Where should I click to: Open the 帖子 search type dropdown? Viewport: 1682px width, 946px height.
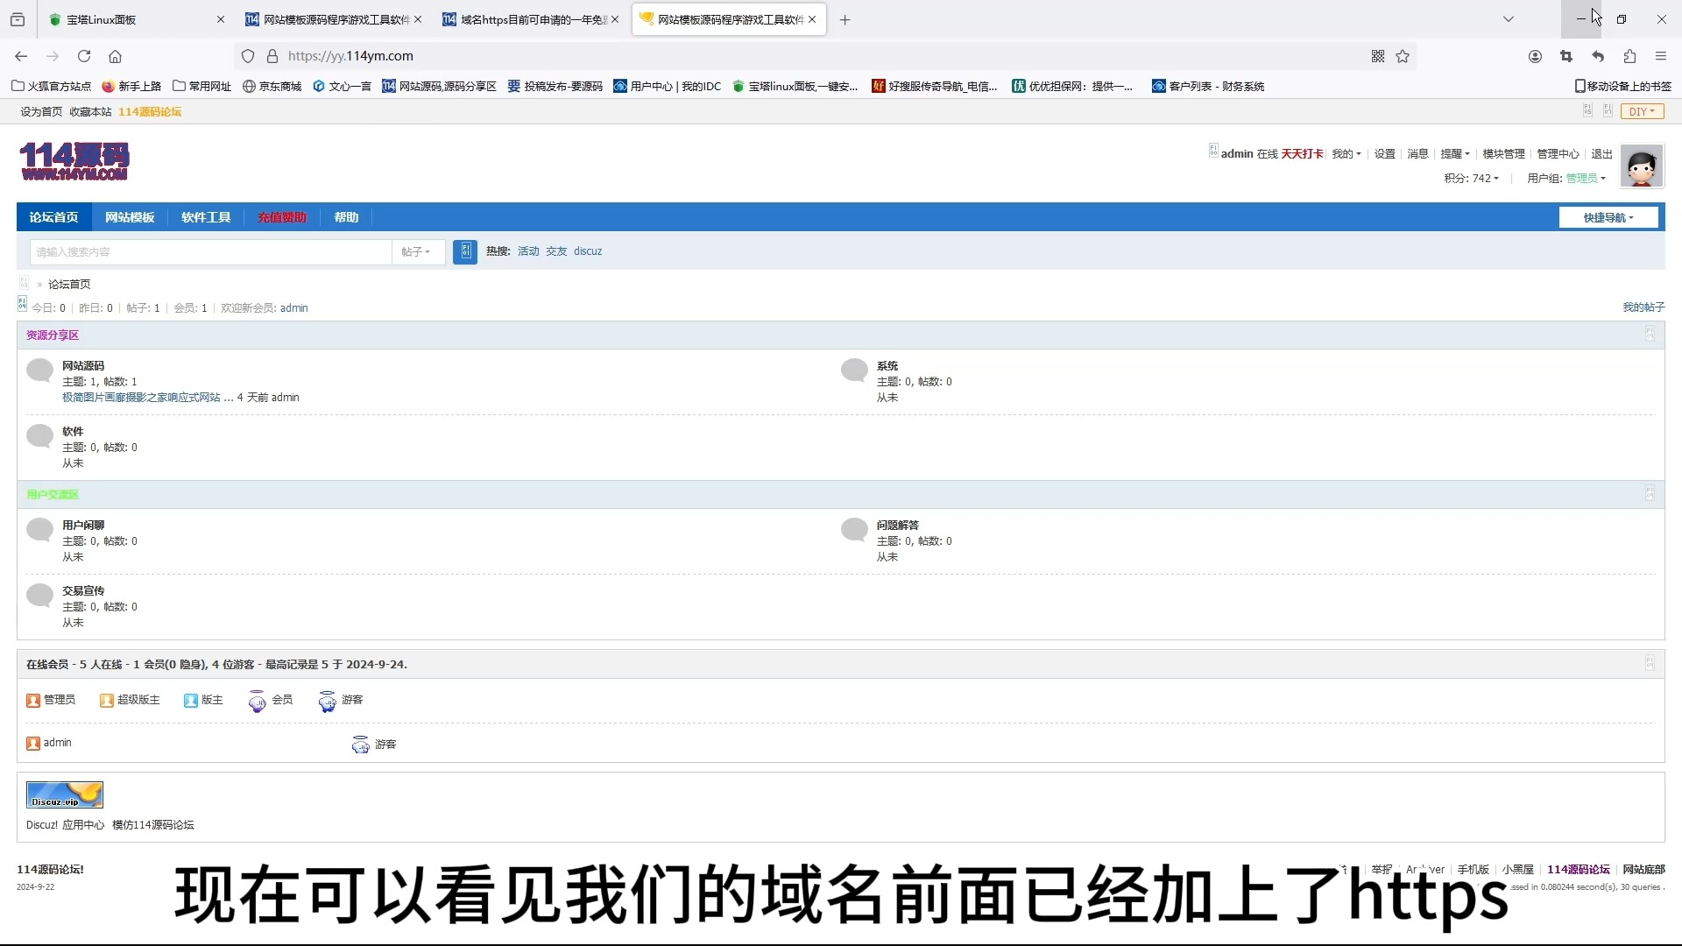416,251
